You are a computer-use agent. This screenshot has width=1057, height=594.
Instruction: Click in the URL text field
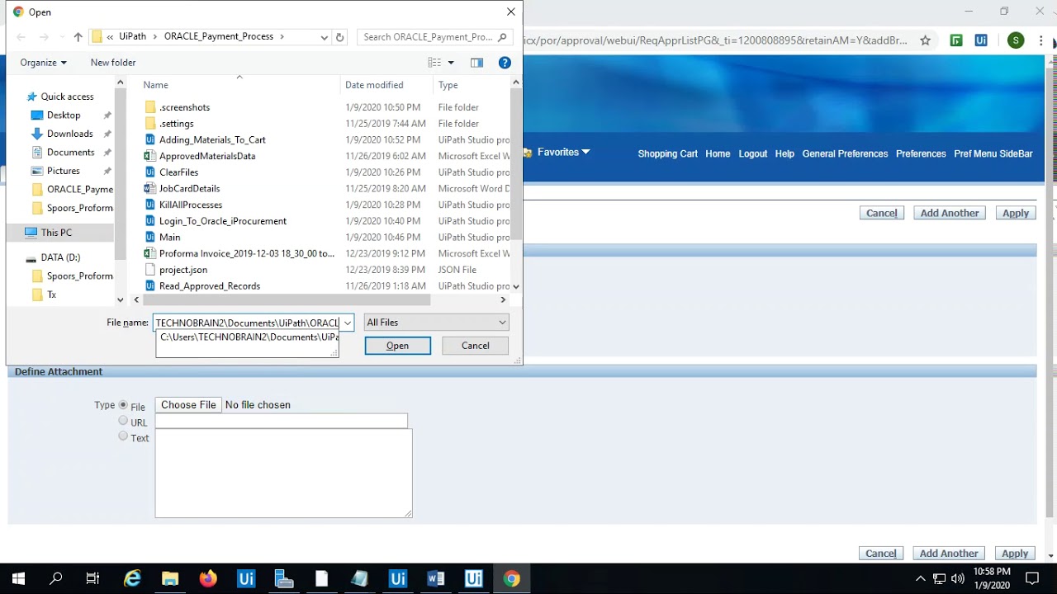tap(281, 421)
